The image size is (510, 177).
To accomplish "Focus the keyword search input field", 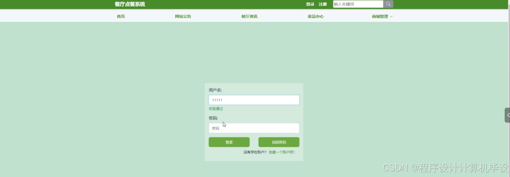I will 358,4.
